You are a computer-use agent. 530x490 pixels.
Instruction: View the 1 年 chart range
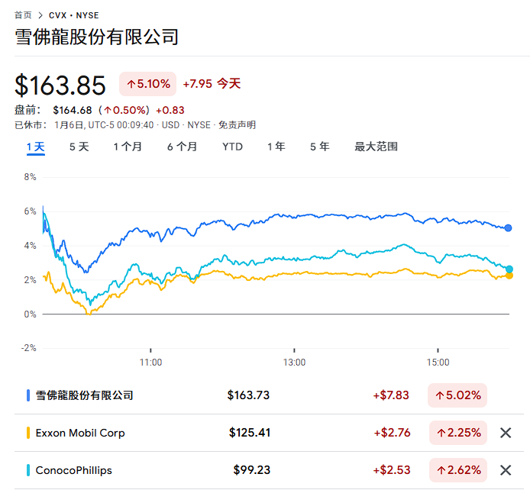pyautogui.click(x=276, y=147)
